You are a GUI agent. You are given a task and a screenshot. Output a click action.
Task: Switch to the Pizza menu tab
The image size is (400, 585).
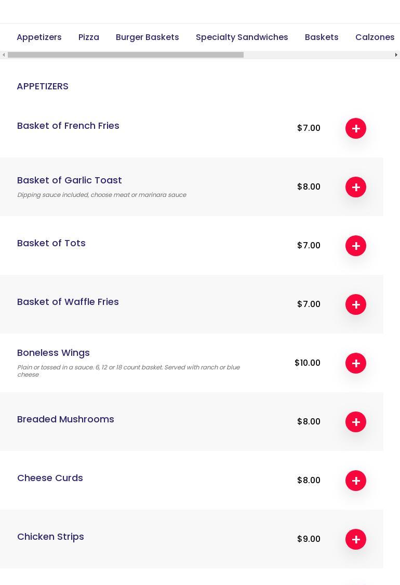[89, 37]
